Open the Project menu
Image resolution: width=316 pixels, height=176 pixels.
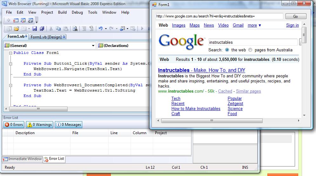coord(47,12)
